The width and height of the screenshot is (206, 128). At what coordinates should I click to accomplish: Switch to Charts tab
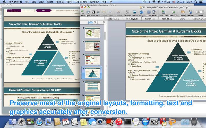[x=182, y=19]
